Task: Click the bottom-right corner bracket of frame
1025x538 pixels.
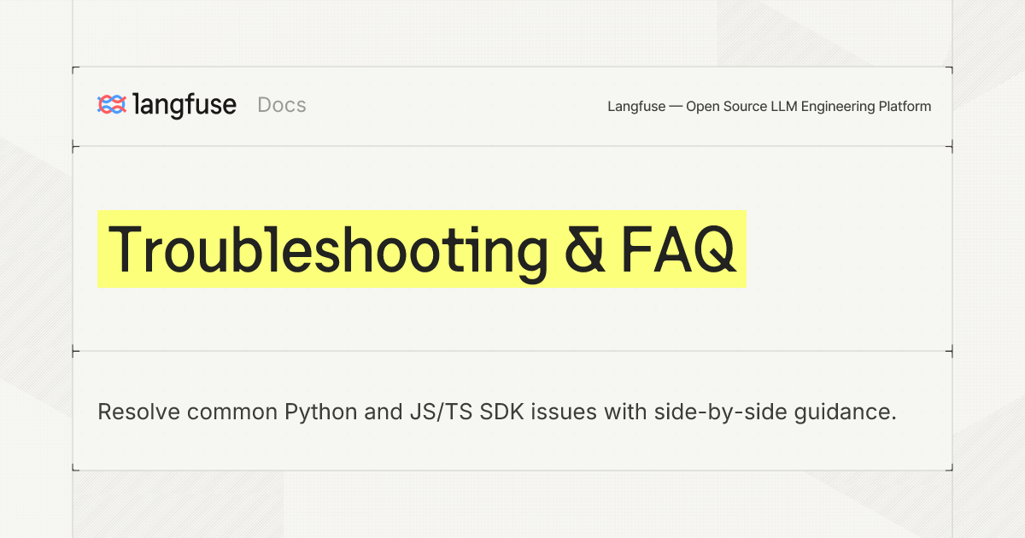Action: pos(948,465)
